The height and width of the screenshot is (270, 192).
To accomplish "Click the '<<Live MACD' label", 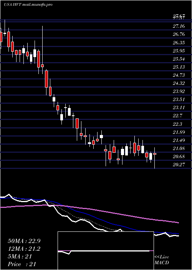I will pyautogui.click(x=162, y=260).
